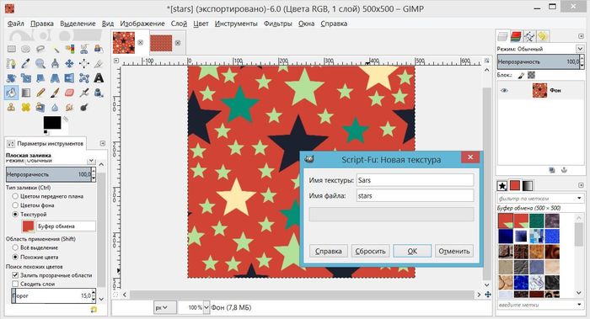
Task: Select the Rectangle Select tool
Action: [x=11, y=49]
